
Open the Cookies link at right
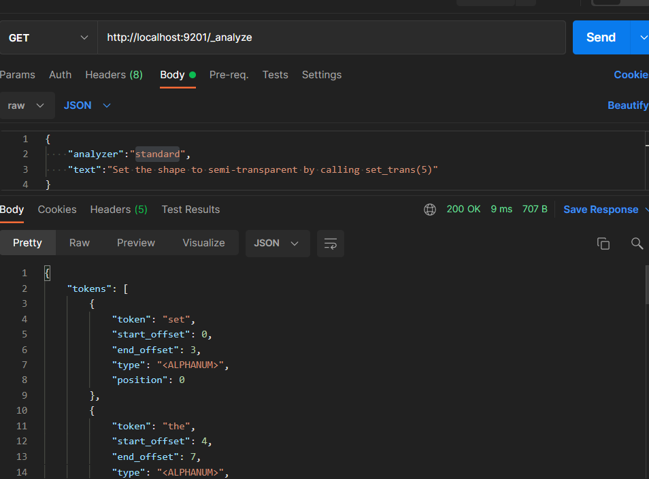tap(631, 75)
